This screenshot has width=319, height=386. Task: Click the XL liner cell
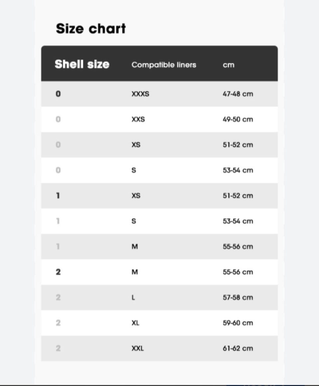point(135,323)
